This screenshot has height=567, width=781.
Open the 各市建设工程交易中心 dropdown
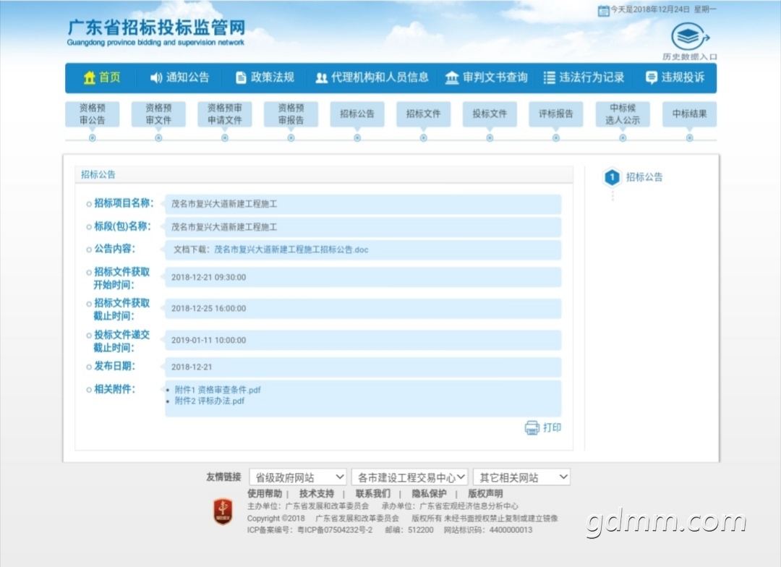[x=409, y=477]
